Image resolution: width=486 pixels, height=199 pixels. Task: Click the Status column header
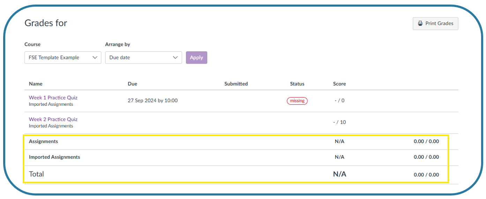(297, 84)
